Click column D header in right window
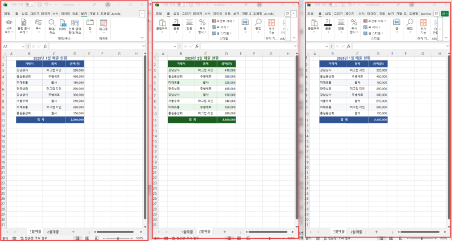Screen dimensions: 452x241 tap(378, 53)
